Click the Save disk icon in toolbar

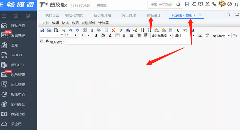(42, 30)
